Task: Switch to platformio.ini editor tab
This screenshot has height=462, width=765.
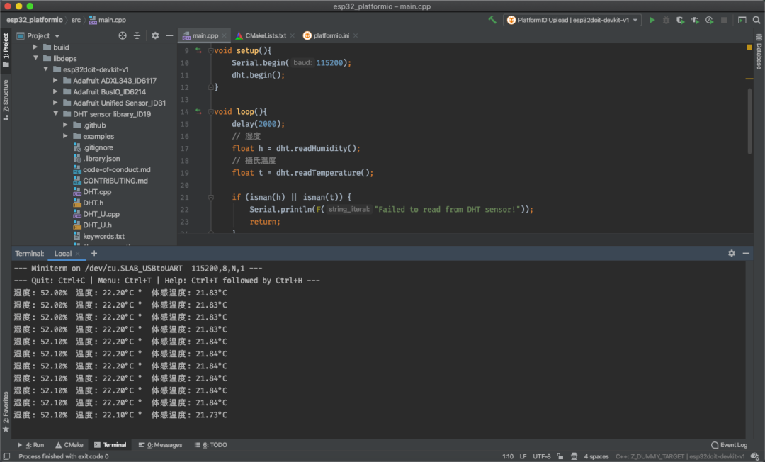Action: pyautogui.click(x=331, y=35)
